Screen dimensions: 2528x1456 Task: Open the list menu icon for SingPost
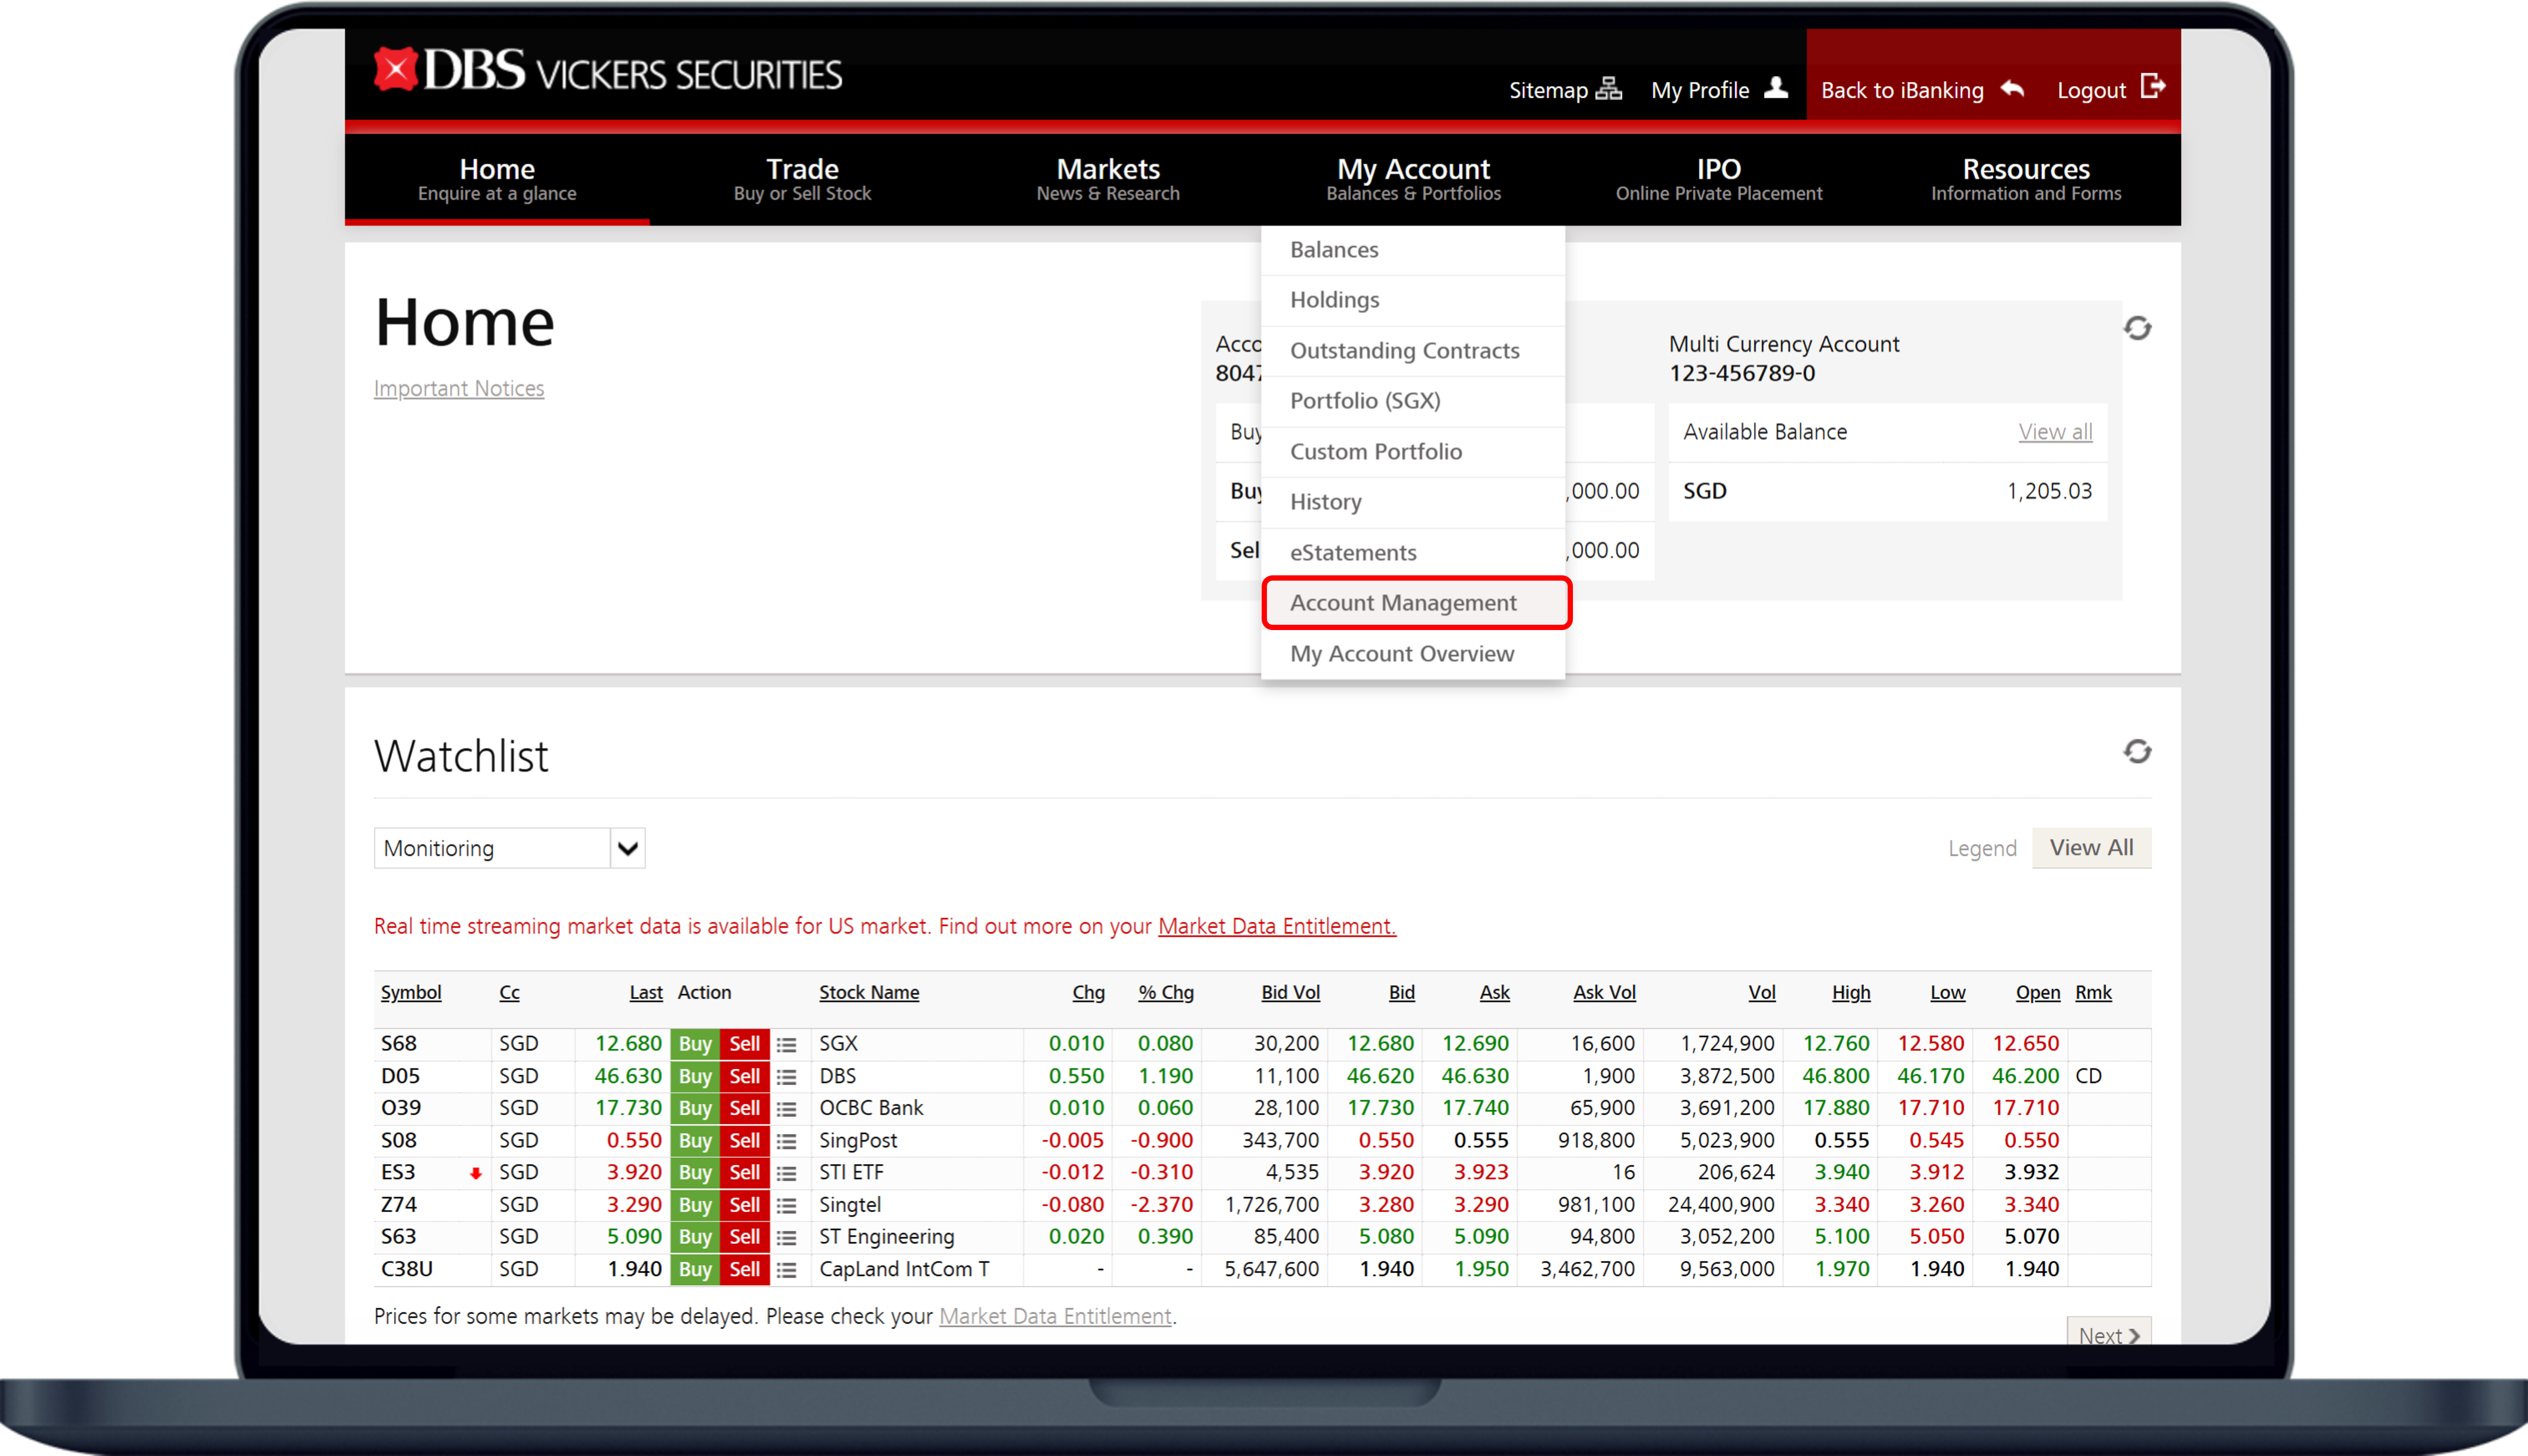coord(787,1141)
